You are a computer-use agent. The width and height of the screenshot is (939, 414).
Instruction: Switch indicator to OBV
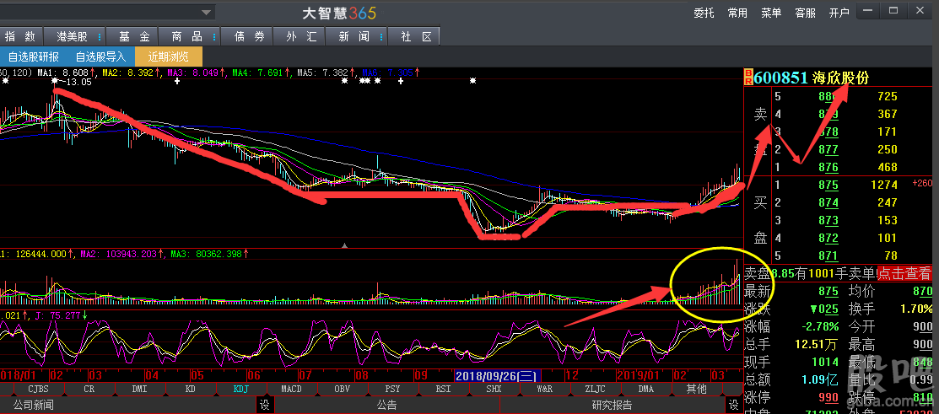click(x=343, y=389)
